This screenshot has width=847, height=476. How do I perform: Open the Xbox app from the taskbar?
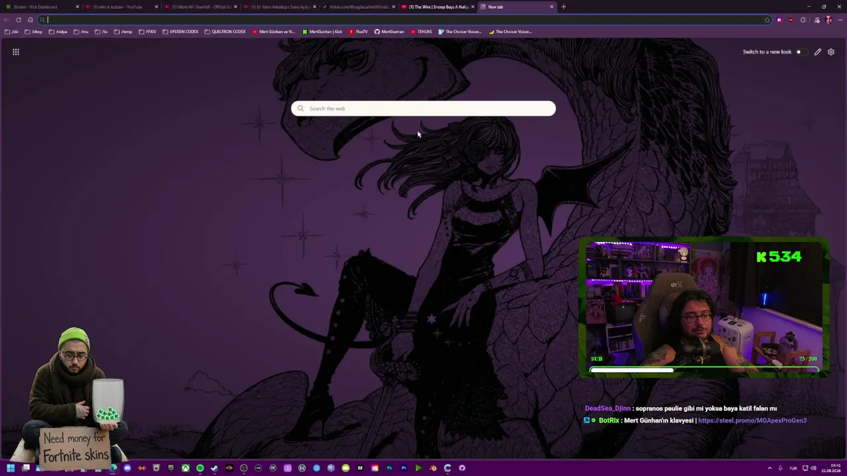185,468
